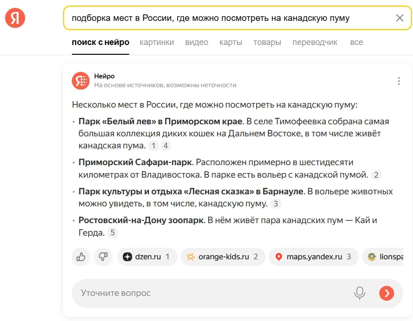Start voice input with microphone icon
Viewport: 413px width, 321px height.
point(360,293)
